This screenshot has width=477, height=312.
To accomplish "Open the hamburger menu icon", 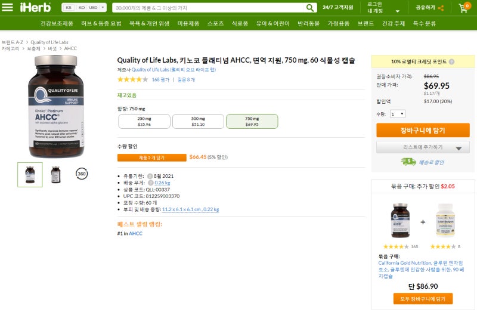I will 7,7.
